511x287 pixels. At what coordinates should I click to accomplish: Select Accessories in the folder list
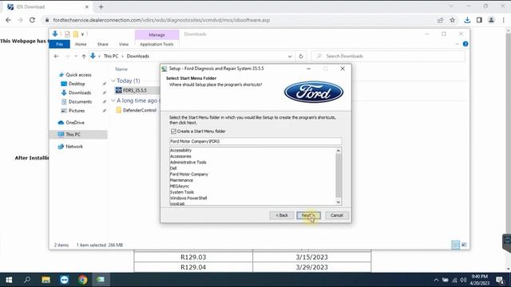pos(180,156)
